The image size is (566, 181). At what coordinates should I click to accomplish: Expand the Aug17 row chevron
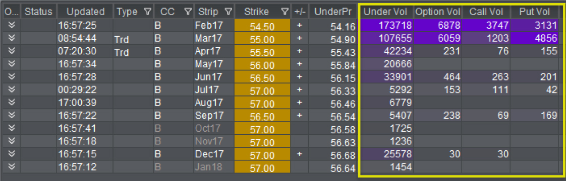[x=12, y=103]
